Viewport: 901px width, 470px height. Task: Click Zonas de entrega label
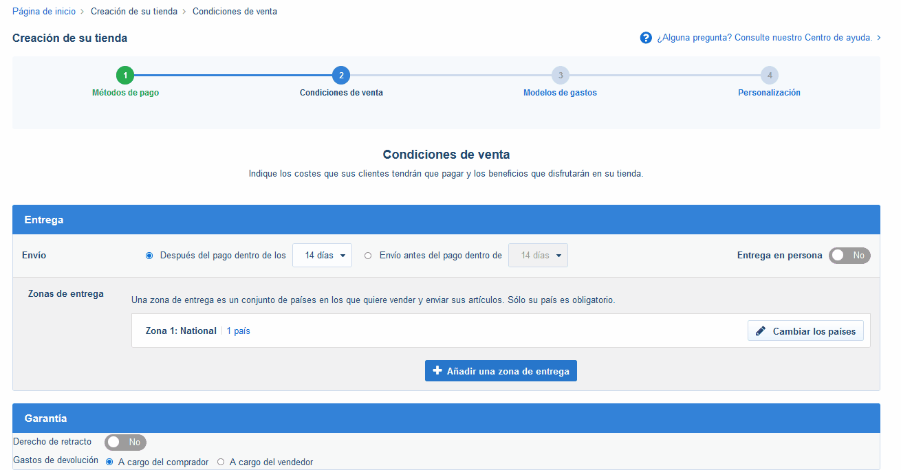click(66, 293)
